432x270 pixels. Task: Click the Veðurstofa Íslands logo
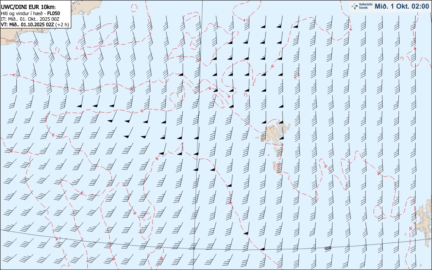(x=362, y=6)
